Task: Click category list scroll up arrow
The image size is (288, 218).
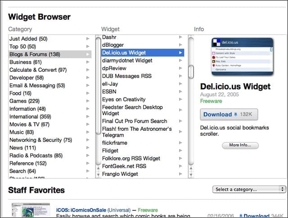Action: (x=98, y=168)
